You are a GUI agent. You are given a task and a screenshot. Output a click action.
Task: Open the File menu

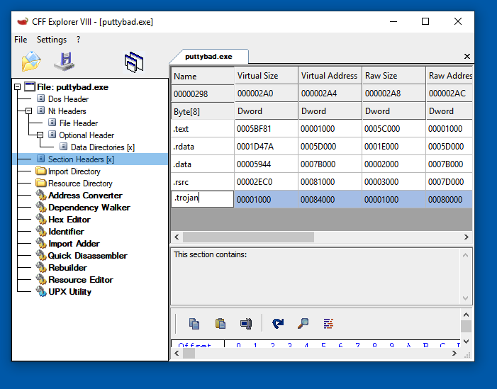[x=21, y=40]
